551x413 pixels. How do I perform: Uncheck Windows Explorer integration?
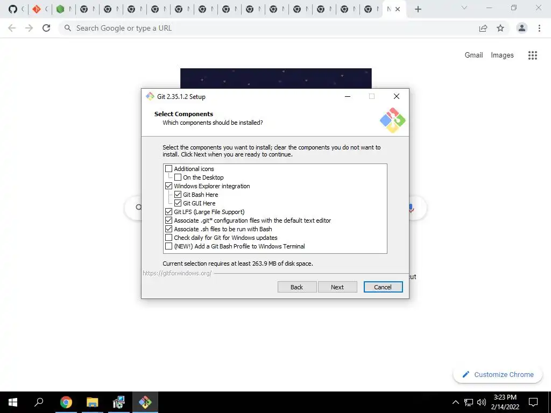(x=168, y=186)
